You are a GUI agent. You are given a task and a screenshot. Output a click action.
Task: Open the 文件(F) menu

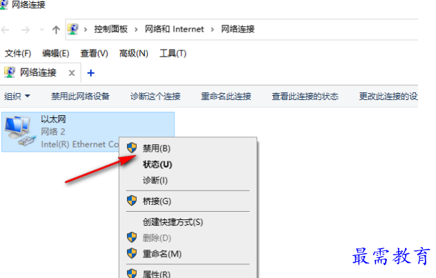[x=18, y=53]
